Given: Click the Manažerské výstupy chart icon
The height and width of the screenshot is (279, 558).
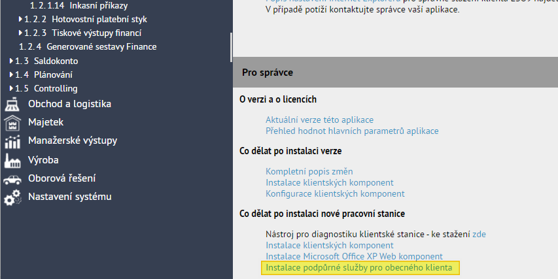Looking at the screenshot, I should 12,141.
